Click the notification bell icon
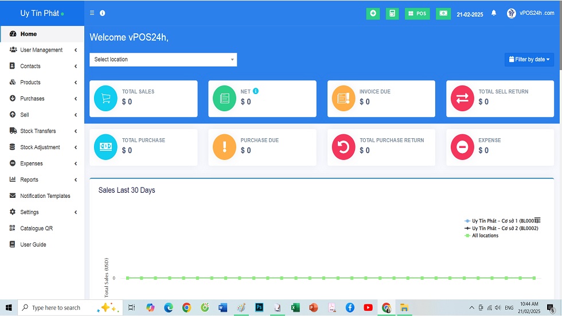This screenshot has width=562, height=316. click(x=494, y=14)
